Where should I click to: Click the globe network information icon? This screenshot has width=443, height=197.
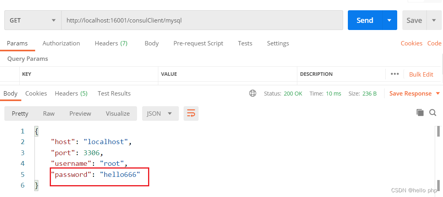253,93
